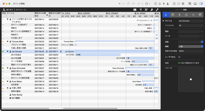Image resolution: width=205 pixels, height=111 pixels.
Task: Collapse the 引越し業者 group triangle
Action: [7, 88]
